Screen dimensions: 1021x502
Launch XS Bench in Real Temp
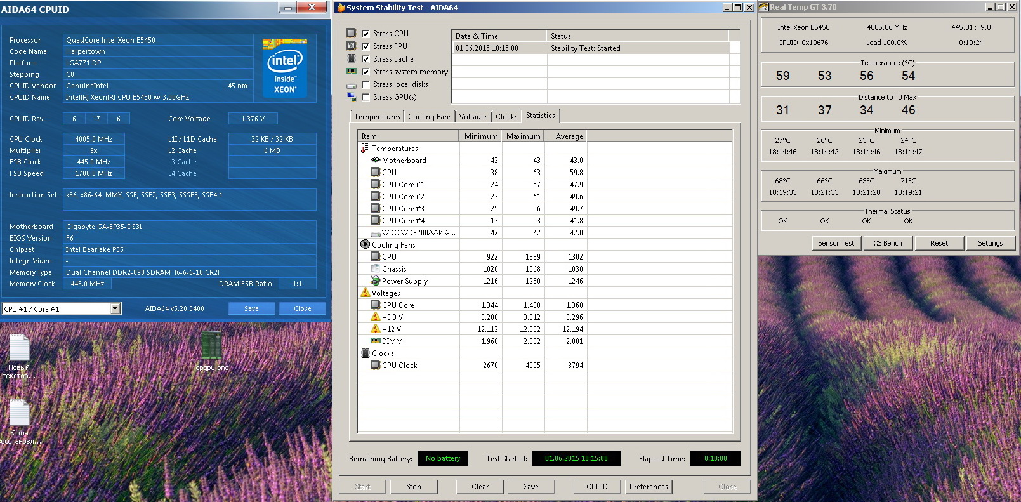click(888, 243)
